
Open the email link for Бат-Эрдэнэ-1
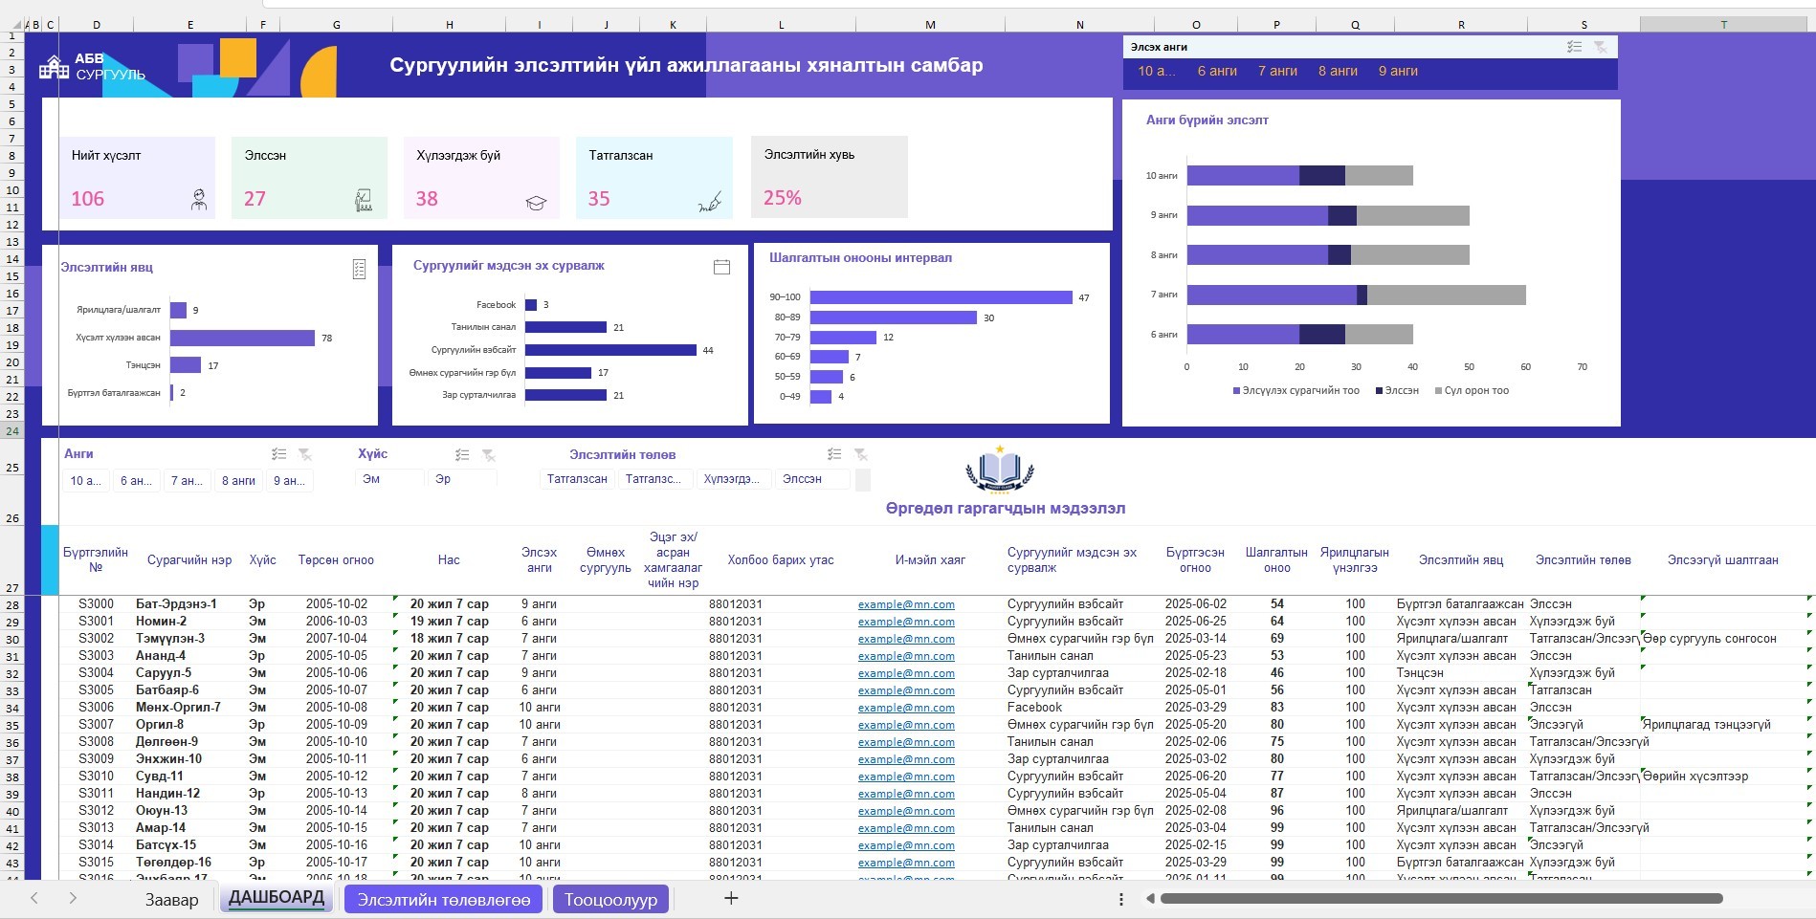(906, 604)
